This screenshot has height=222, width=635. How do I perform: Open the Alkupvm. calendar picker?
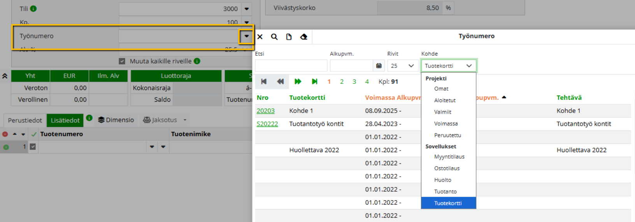click(379, 66)
